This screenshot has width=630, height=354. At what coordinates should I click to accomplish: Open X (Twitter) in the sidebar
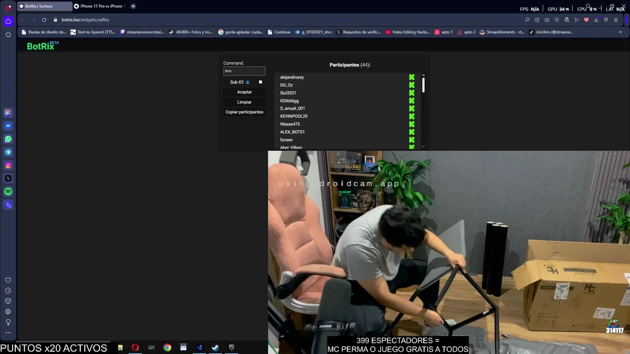click(x=8, y=178)
